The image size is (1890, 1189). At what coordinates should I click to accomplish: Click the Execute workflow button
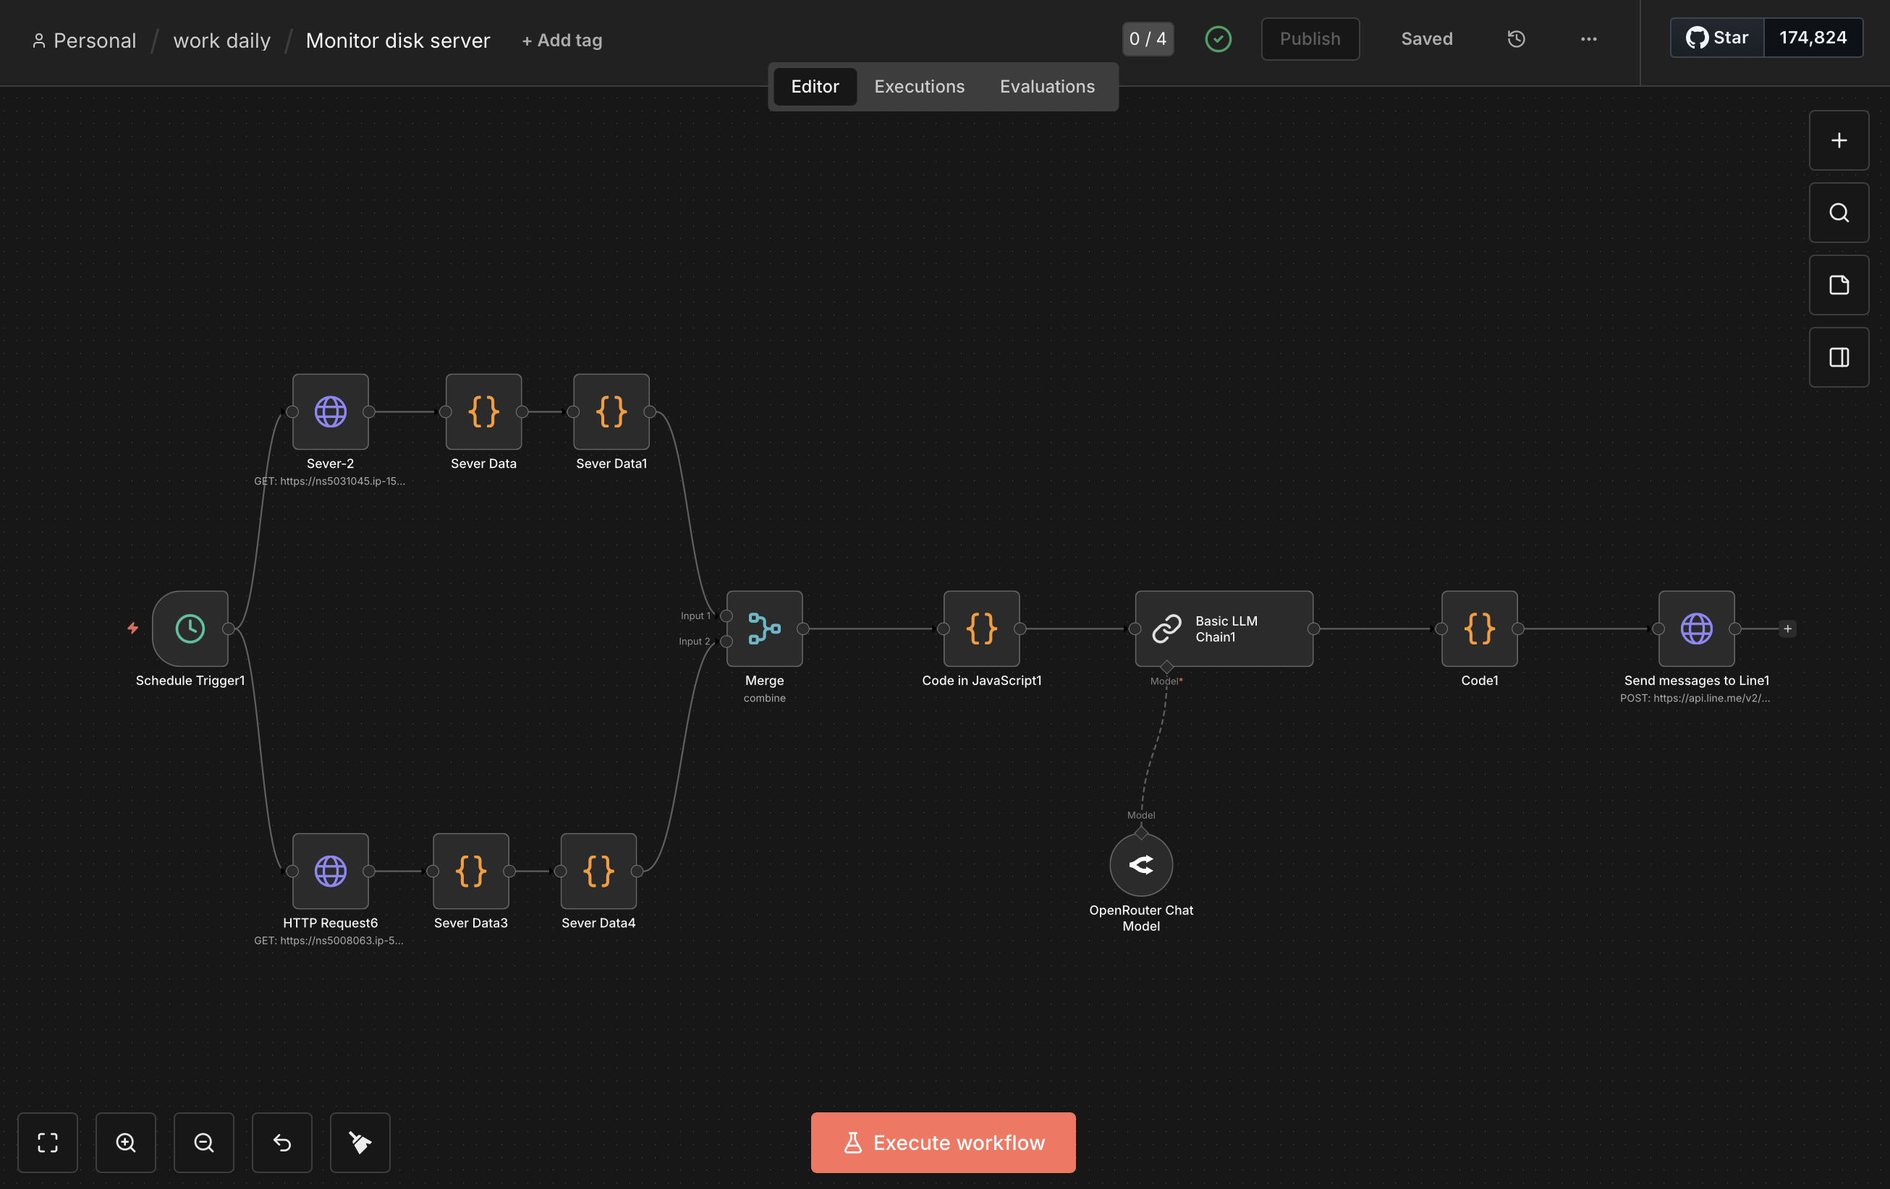tap(943, 1142)
